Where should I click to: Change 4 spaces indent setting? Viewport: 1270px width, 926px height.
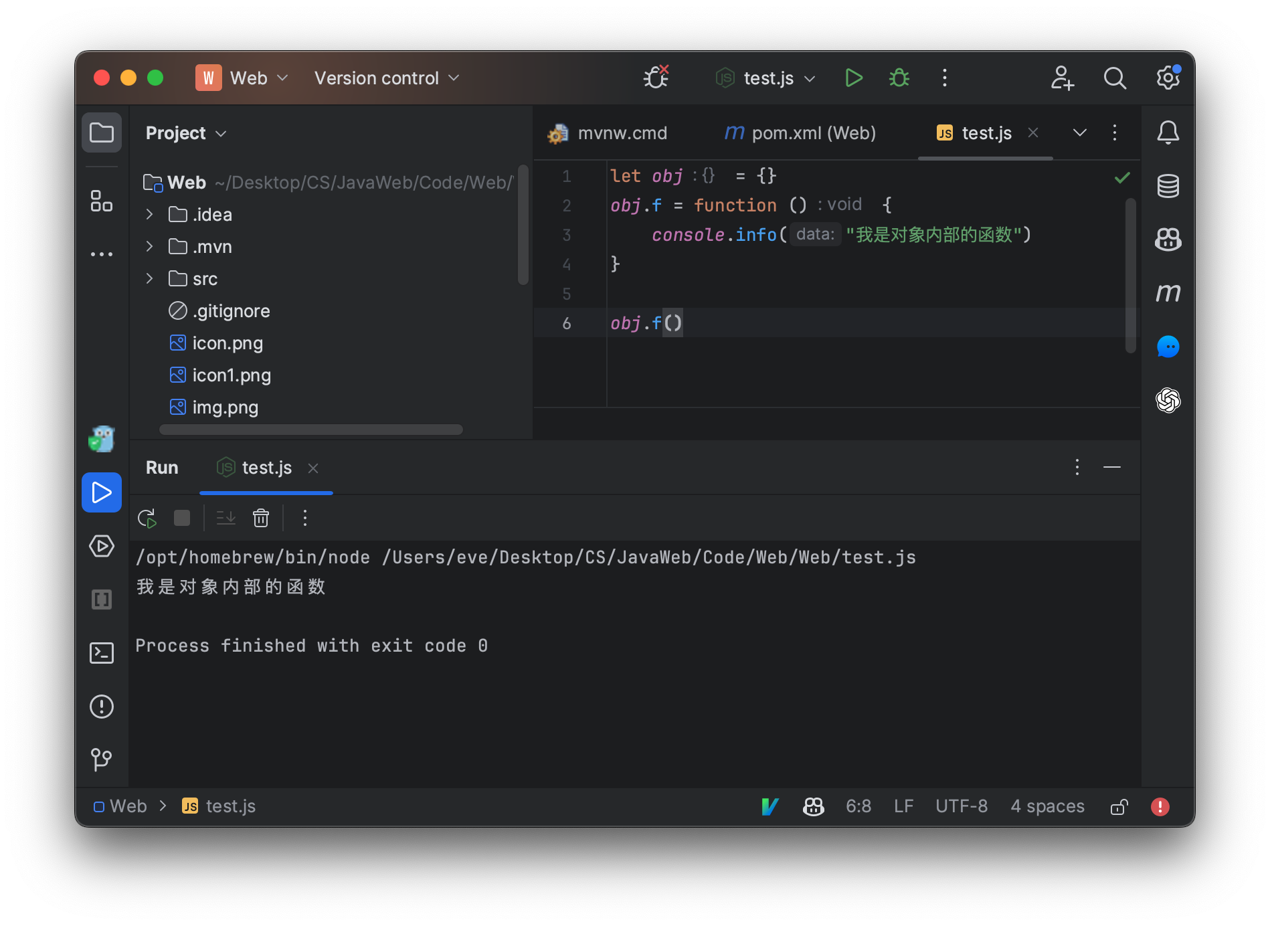click(1047, 806)
